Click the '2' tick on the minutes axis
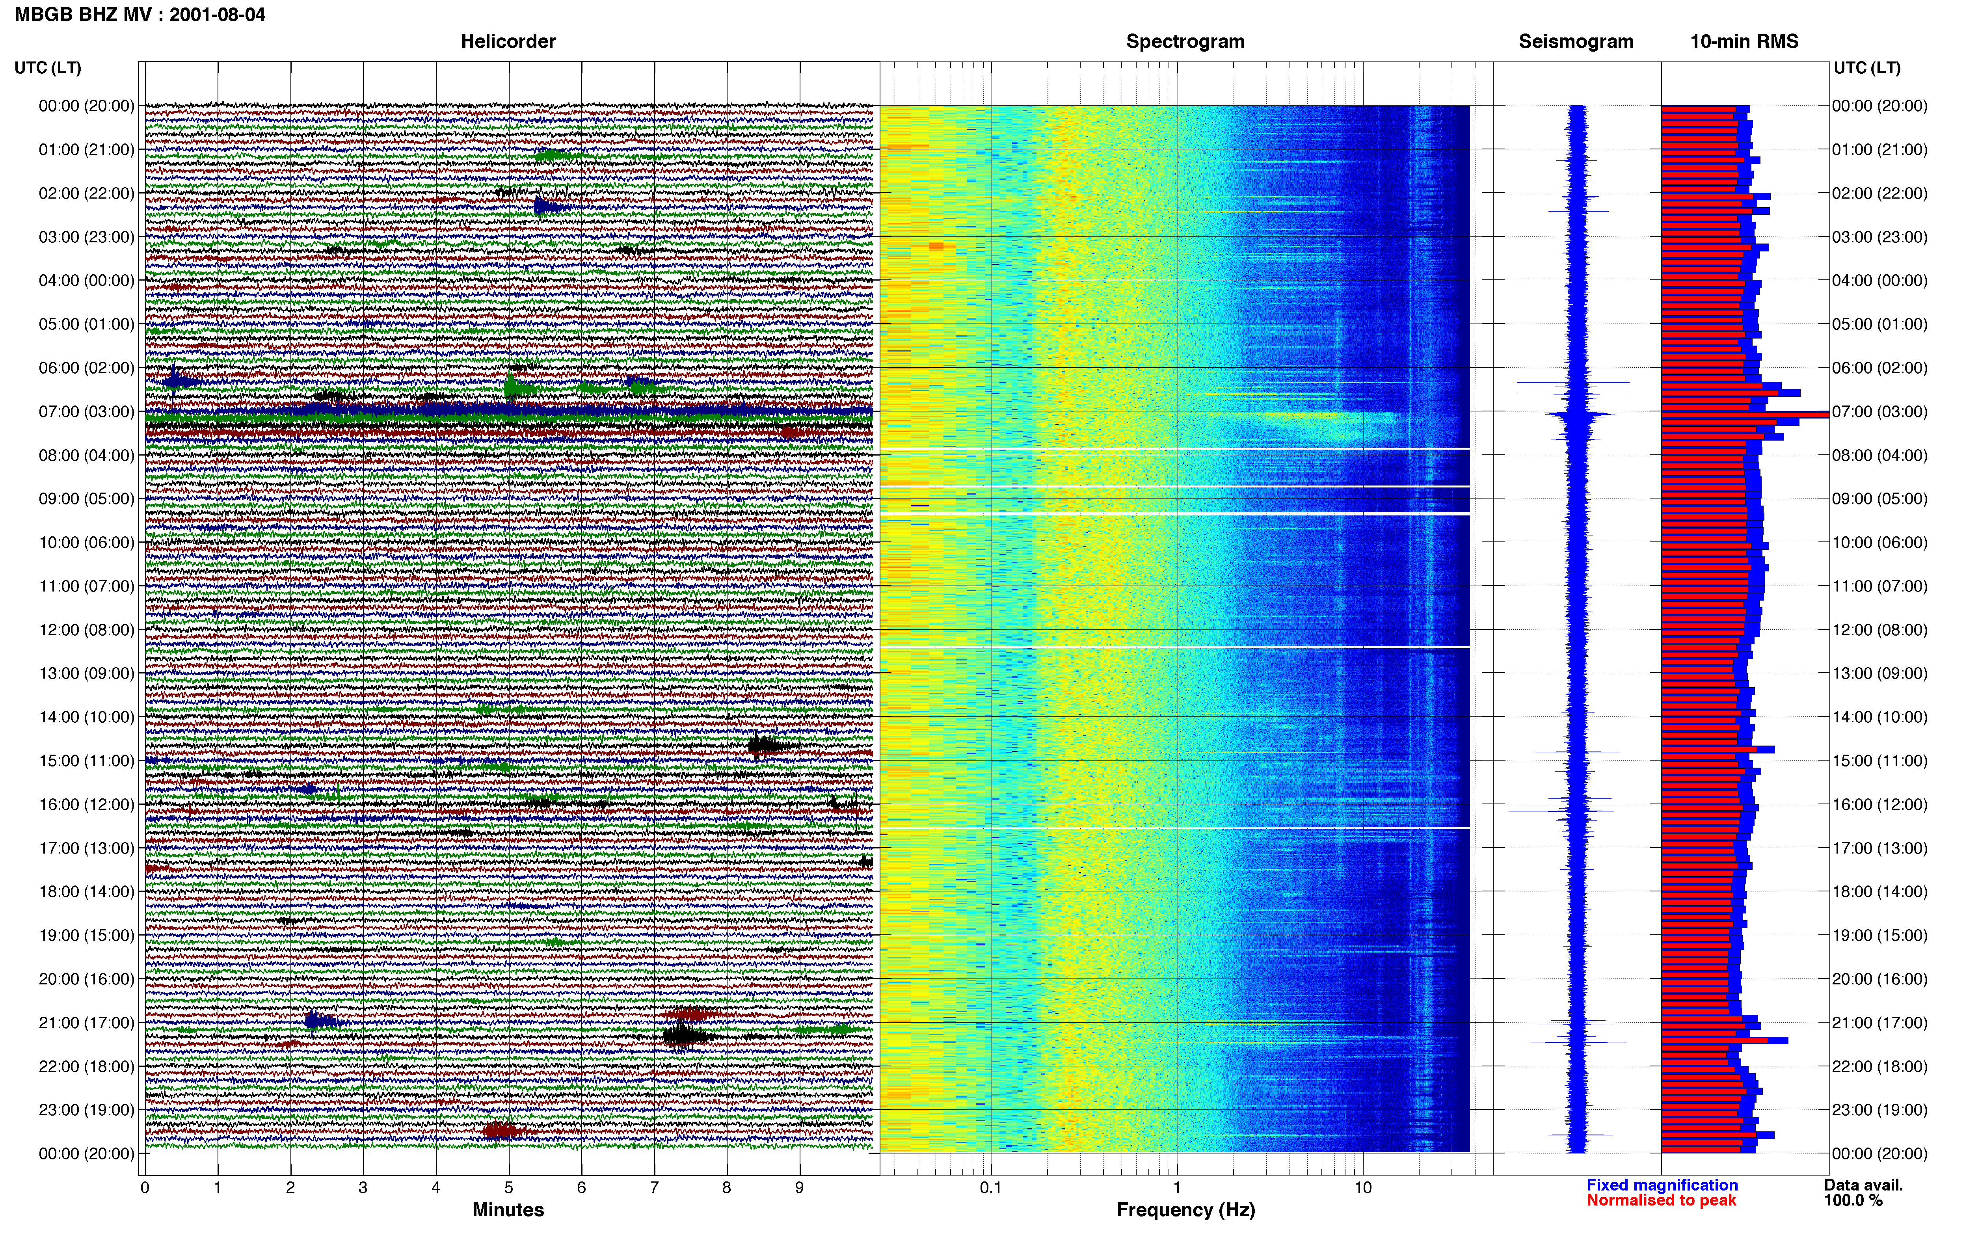This screenshot has width=1978, height=1237. coord(290,1188)
